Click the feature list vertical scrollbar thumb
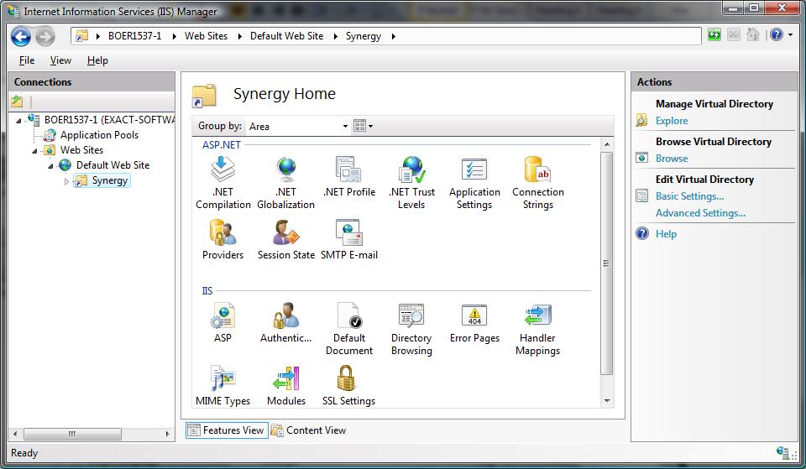This screenshot has height=469, width=806. [x=606, y=263]
